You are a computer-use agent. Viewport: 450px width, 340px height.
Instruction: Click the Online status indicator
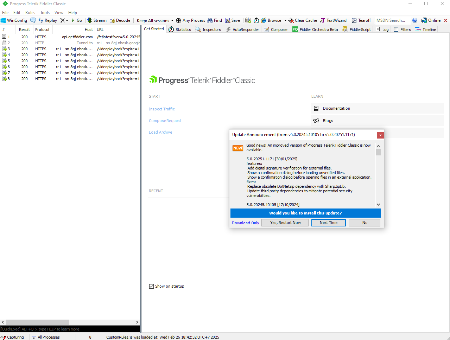pyautogui.click(x=431, y=20)
